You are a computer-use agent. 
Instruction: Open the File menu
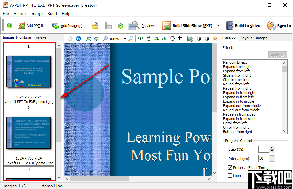tap(6, 14)
